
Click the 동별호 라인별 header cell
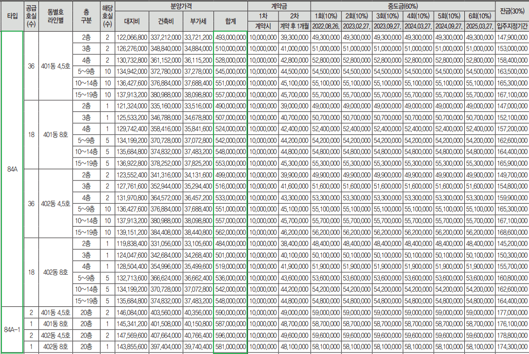click(55, 16)
